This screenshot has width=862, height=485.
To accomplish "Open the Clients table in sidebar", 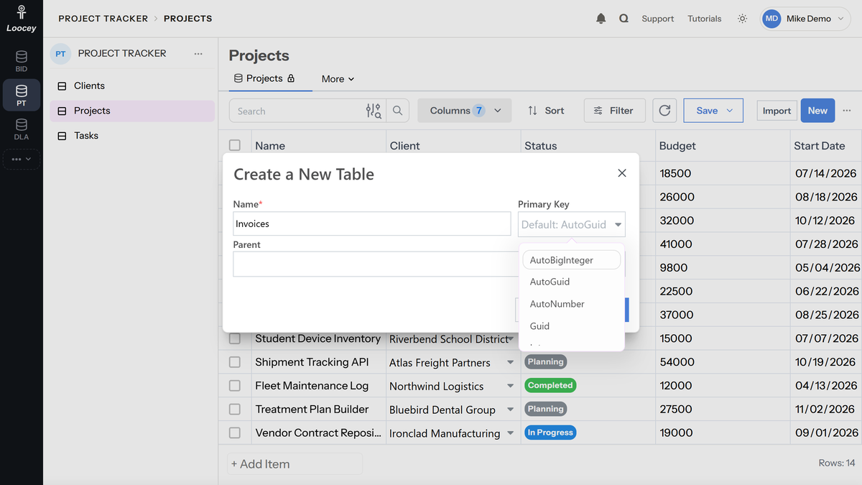I will pyautogui.click(x=132, y=86).
